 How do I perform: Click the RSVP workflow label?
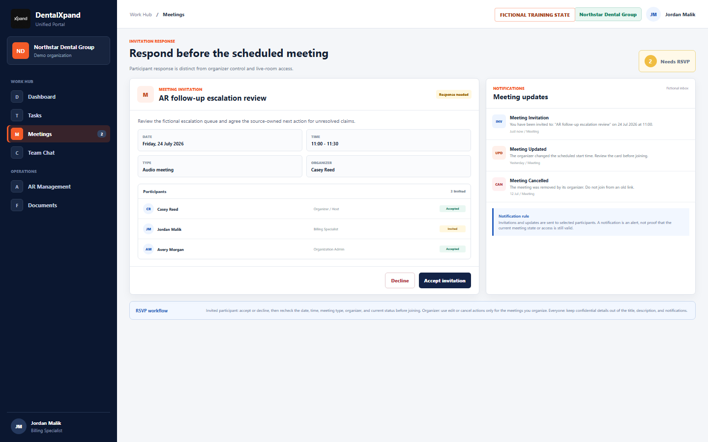coord(151,311)
